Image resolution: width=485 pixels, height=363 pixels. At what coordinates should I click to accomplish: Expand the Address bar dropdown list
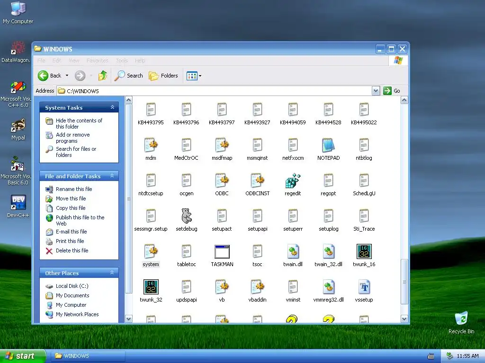[x=376, y=91]
